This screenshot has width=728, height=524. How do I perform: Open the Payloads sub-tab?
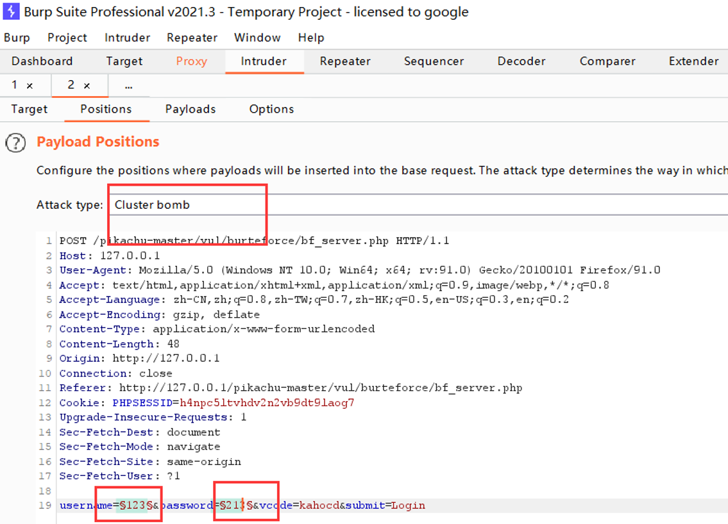tap(190, 109)
